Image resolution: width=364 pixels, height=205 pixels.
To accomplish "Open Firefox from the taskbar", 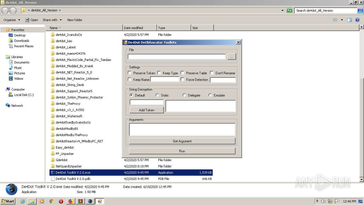I will point(71,201).
